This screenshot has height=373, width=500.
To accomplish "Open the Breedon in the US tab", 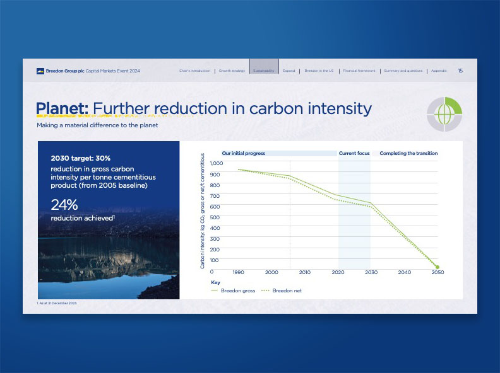I will (x=319, y=71).
